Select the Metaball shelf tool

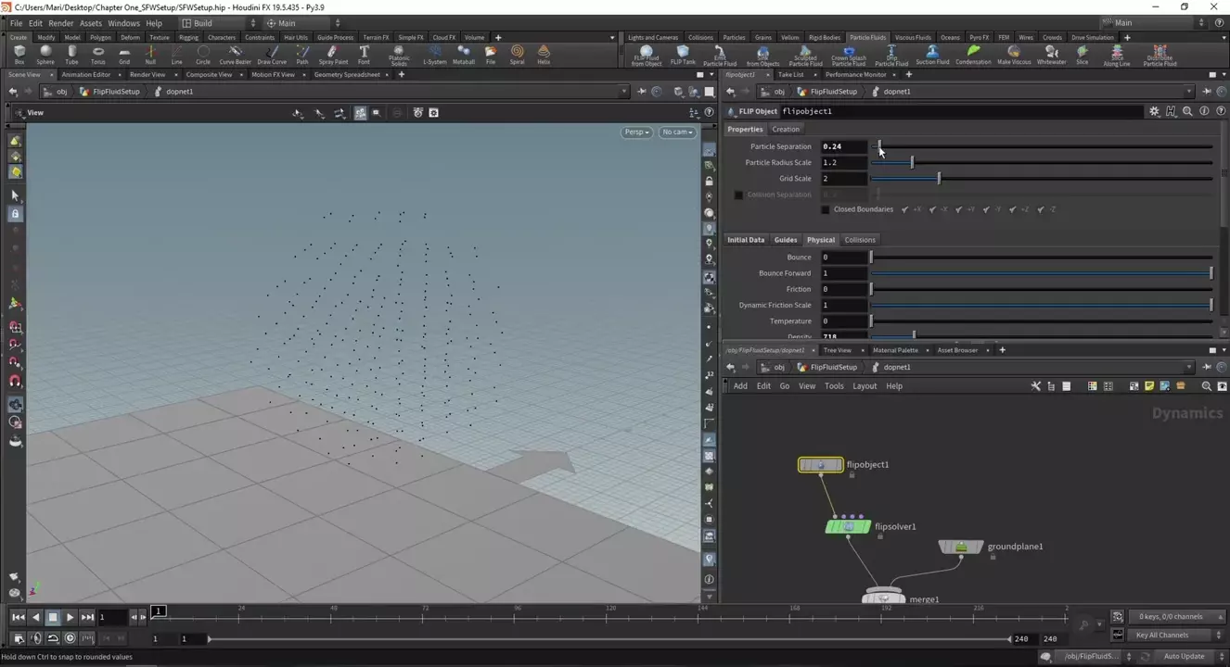click(x=463, y=54)
